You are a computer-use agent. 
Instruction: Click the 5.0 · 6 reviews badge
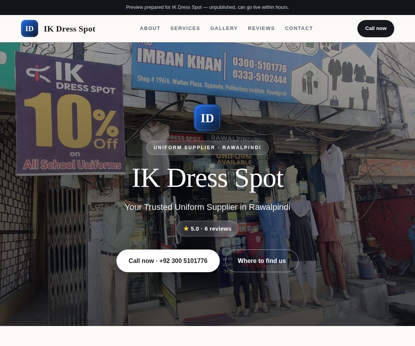(x=207, y=228)
